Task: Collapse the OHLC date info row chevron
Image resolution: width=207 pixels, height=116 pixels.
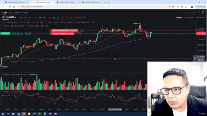Action: (x=3, y=23)
